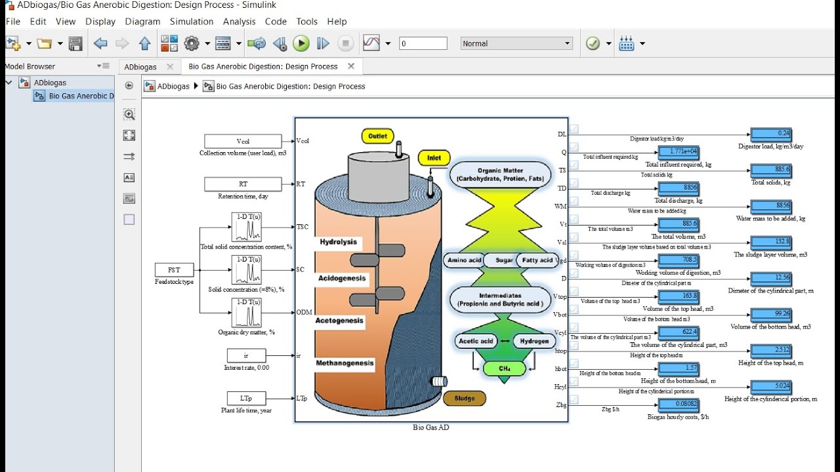Step back the simulation
Image resolution: width=840 pixels, height=472 pixels.
[280, 44]
